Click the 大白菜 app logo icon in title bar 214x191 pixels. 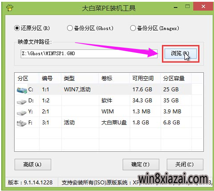[10, 7]
